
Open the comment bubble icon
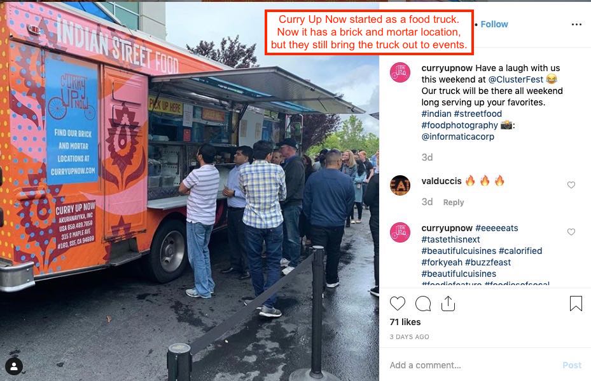click(423, 304)
